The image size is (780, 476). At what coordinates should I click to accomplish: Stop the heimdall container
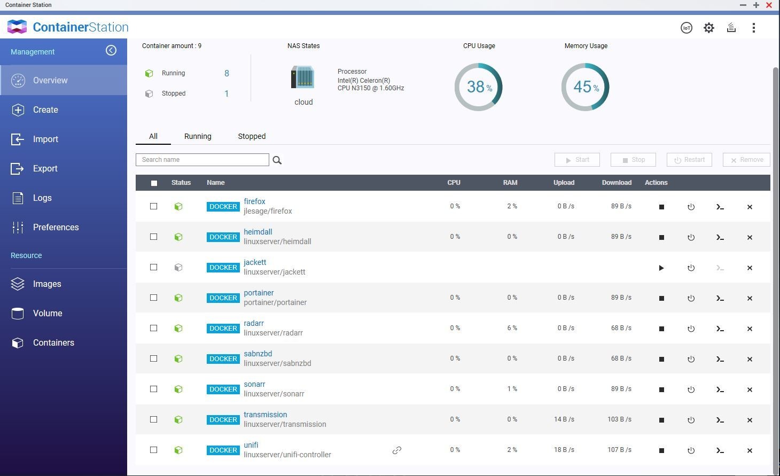(661, 237)
